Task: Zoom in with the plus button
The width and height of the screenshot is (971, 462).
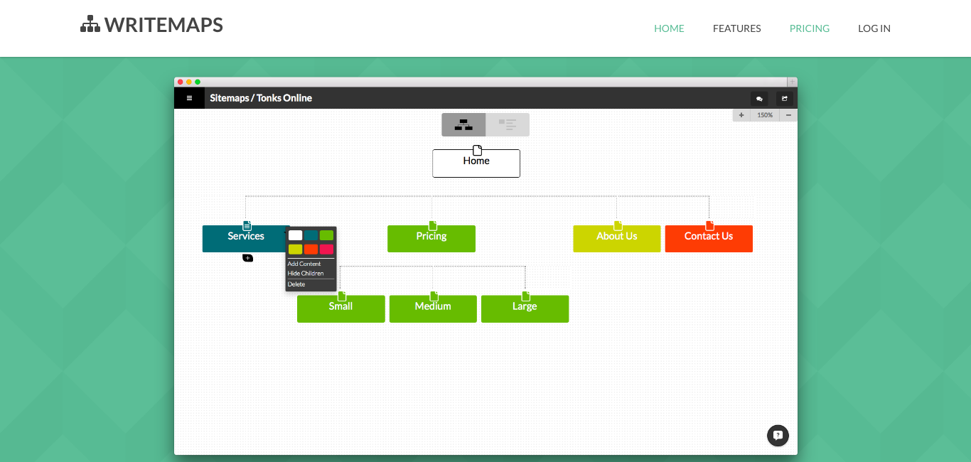Action: tap(741, 115)
